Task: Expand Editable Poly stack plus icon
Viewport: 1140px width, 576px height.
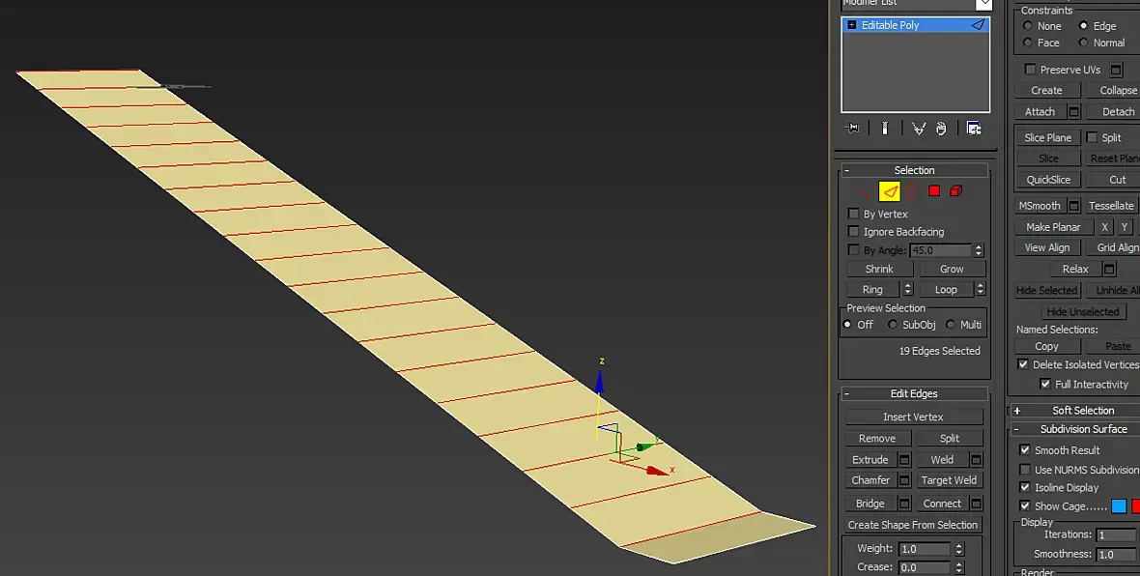Action: tap(852, 25)
